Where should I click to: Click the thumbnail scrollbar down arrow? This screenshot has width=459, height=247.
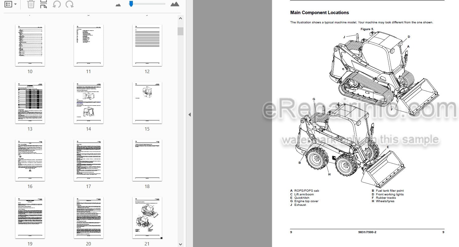(x=181, y=244)
